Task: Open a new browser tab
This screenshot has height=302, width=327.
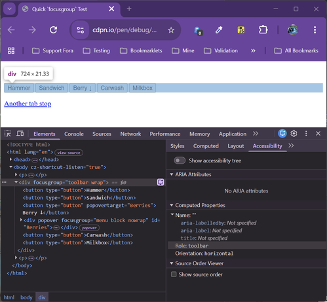Action: [129, 9]
